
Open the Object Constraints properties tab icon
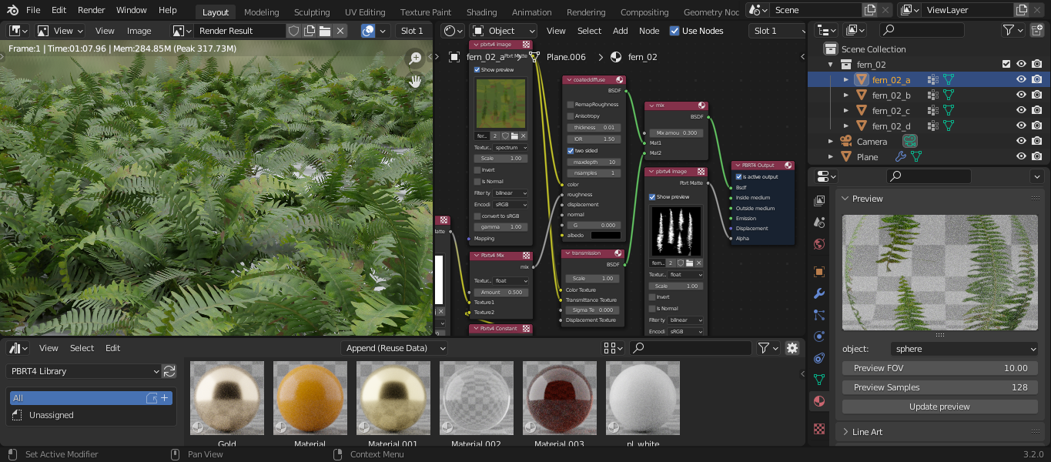(819, 358)
